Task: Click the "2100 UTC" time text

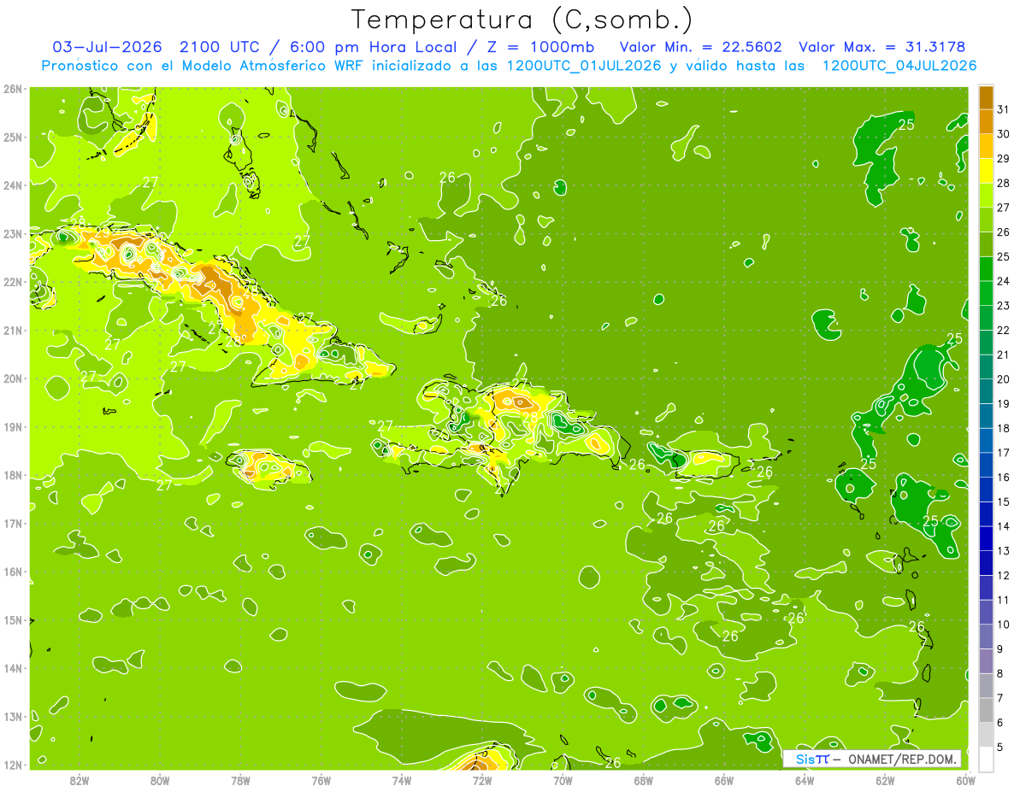Action: tap(220, 47)
